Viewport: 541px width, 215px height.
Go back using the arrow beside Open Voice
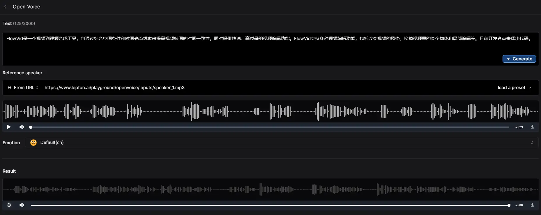[5, 7]
